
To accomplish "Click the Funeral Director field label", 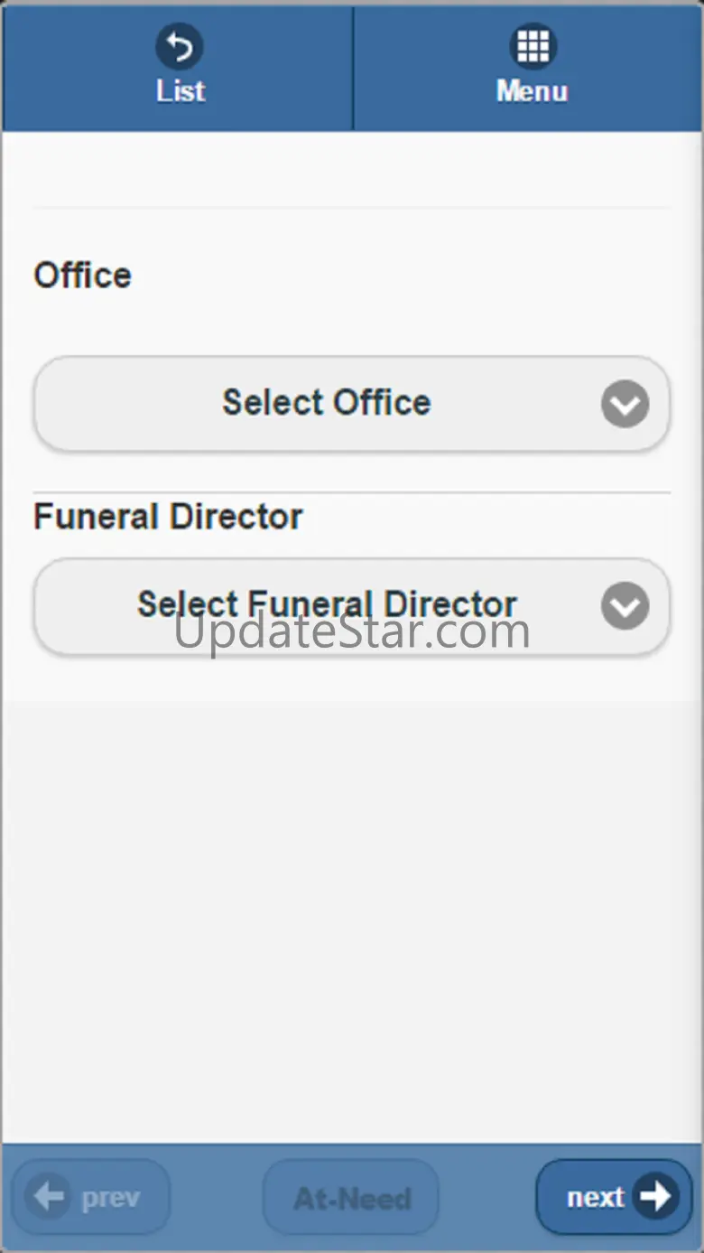I will tap(168, 517).
